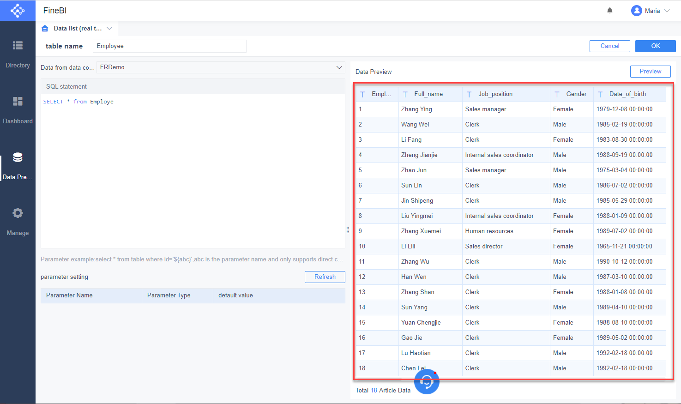Viewport: 681px width, 404px height.
Task: Select the Yuan Chengjie name cell
Action: tap(430, 323)
